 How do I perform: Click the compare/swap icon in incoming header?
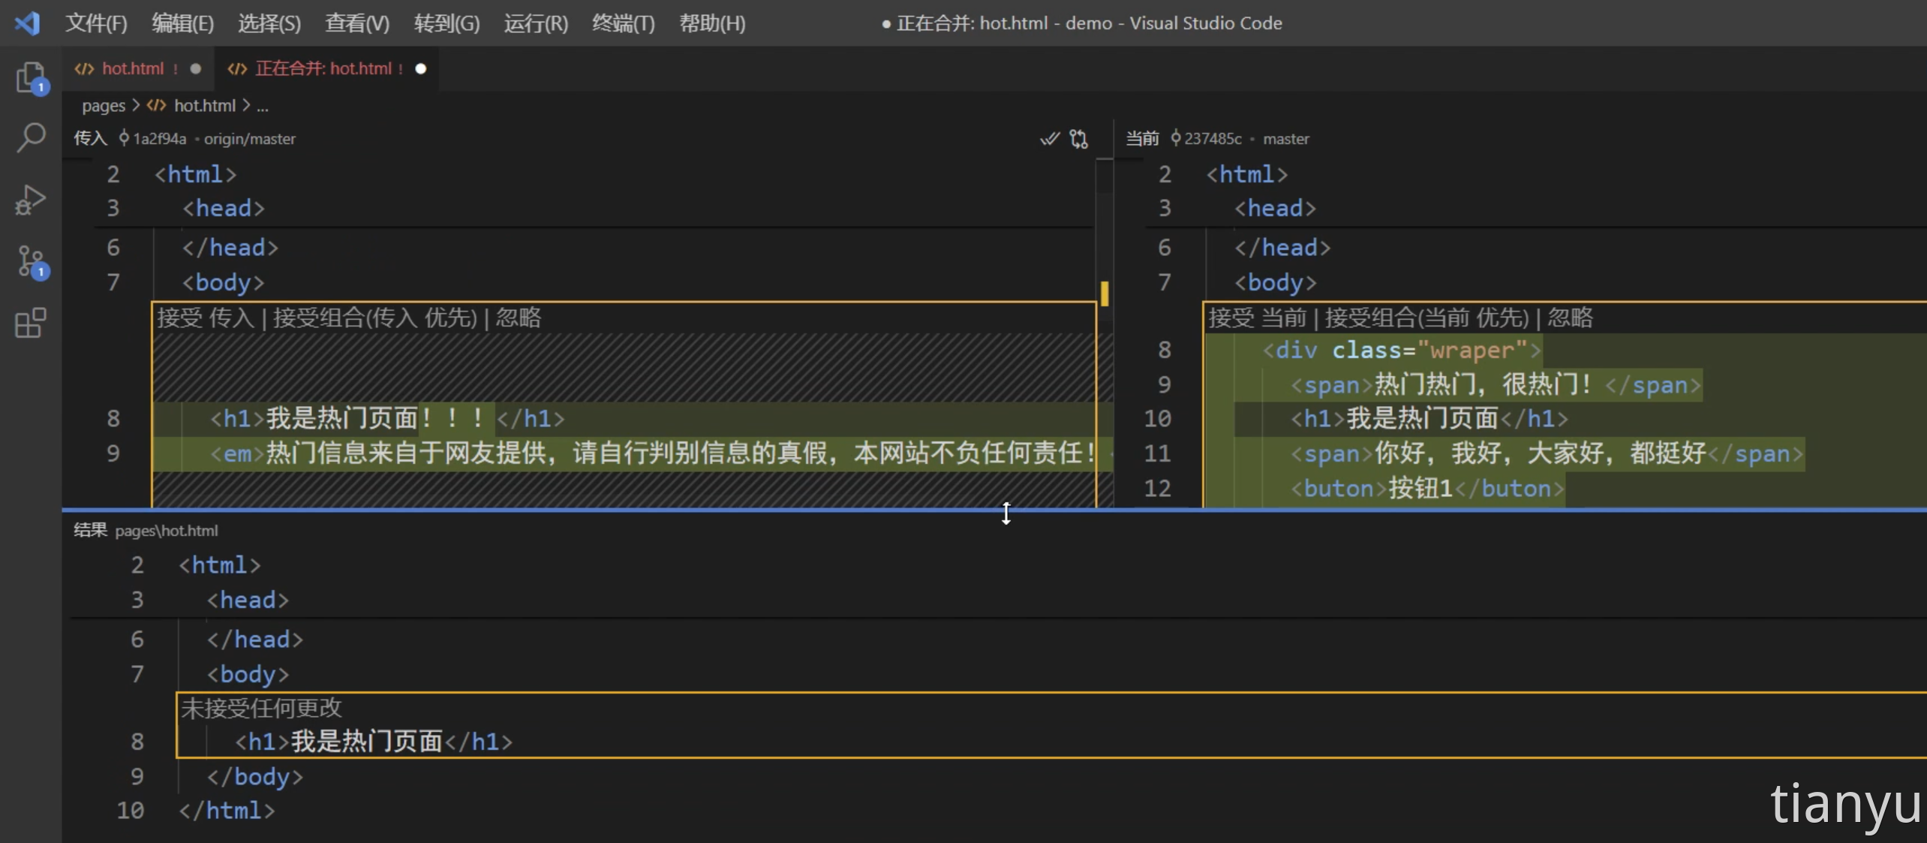tap(1079, 139)
